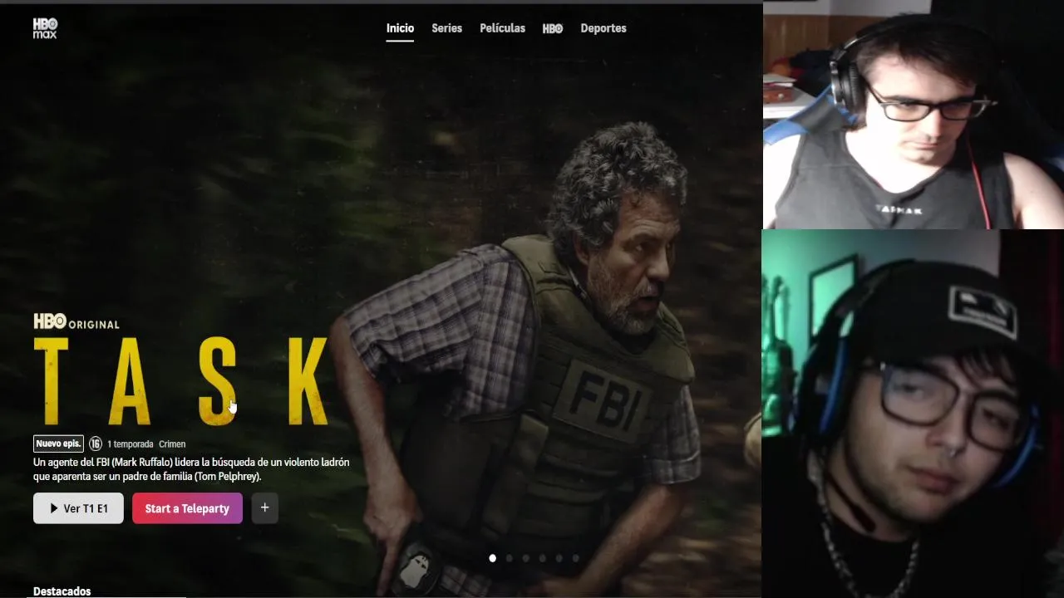The height and width of the screenshot is (598, 1064).
Task: Click the upper webcam feed
Action: (914, 115)
